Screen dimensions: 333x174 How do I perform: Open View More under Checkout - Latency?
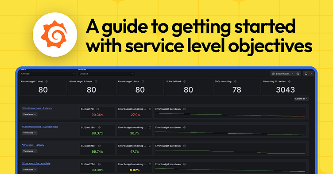click(x=30, y=151)
